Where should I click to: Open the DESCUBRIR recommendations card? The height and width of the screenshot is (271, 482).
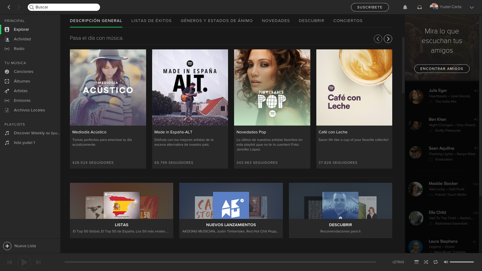(x=340, y=210)
